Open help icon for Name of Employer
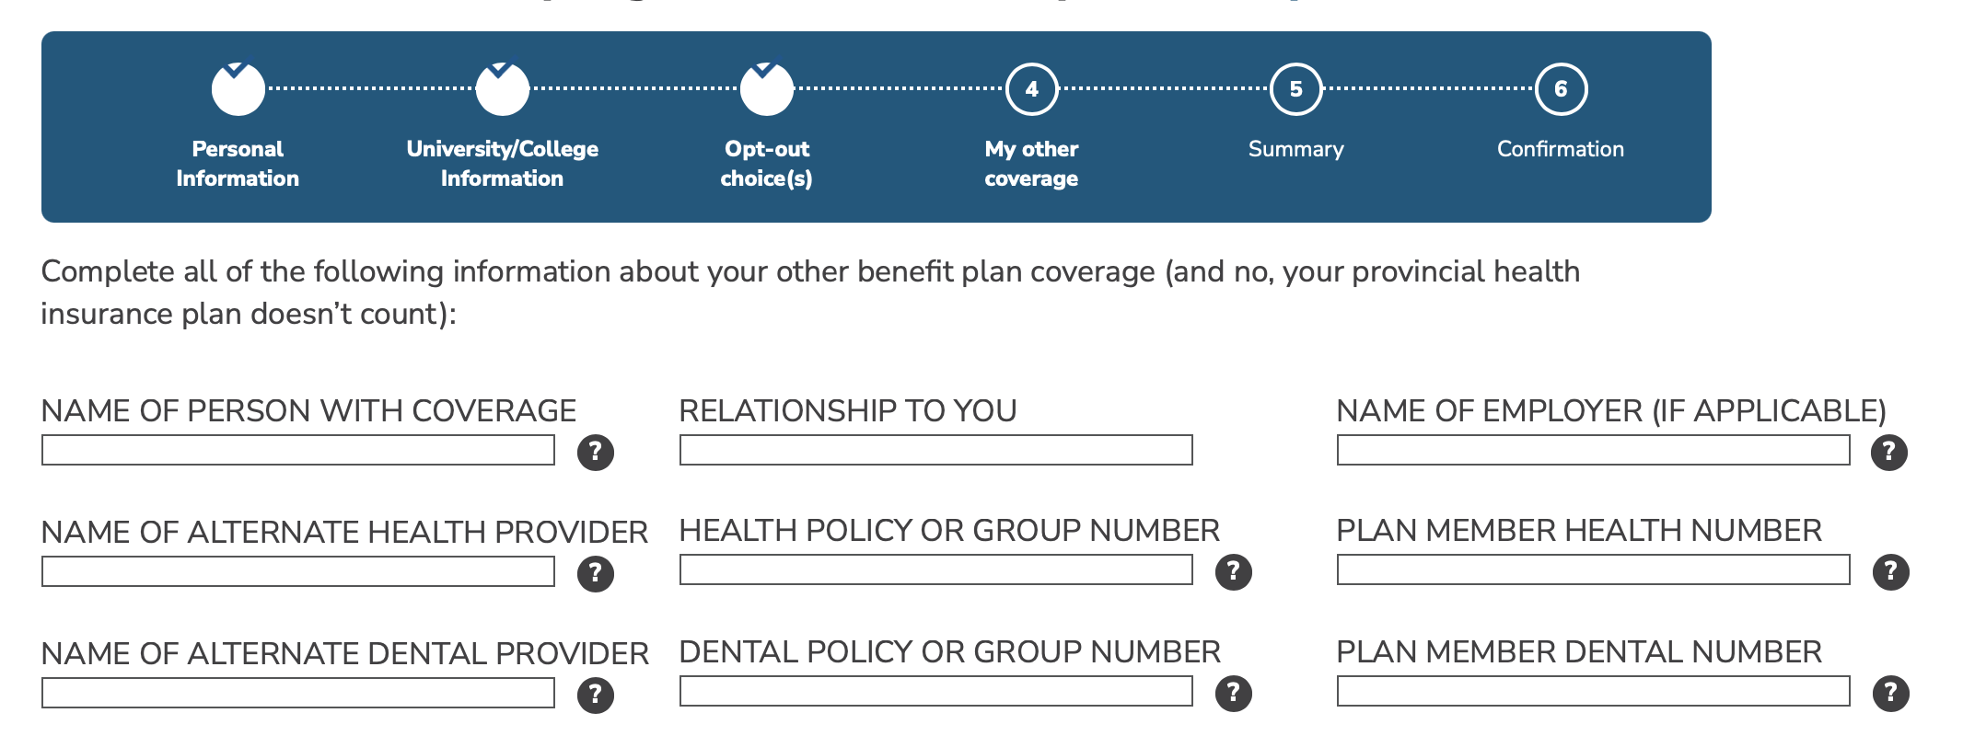Screen dimensions: 1963x736 1889,452
